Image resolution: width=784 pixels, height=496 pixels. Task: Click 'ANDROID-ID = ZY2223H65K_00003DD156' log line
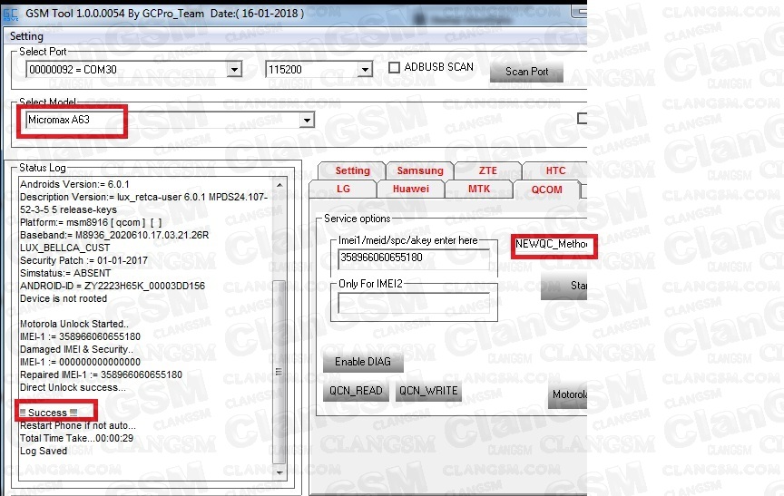click(x=113, y=286)
